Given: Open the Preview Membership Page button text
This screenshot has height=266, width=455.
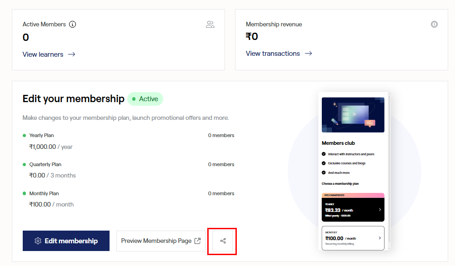Looking at the screenshot, I should click(x=156, y=241).
